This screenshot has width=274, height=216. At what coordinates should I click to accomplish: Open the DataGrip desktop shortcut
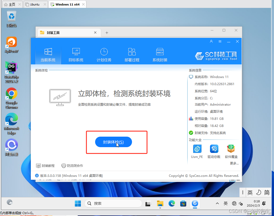tap(12, 72)
